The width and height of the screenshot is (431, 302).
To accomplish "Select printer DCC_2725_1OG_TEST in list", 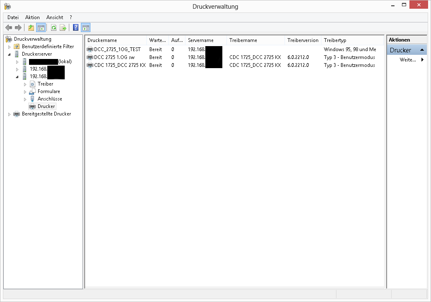I will click(117, 49).
